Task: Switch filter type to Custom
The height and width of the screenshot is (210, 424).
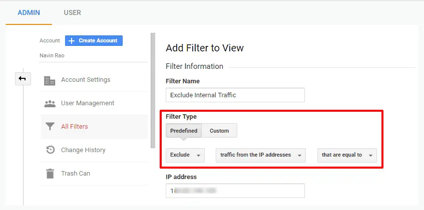Action: point(219,131)
